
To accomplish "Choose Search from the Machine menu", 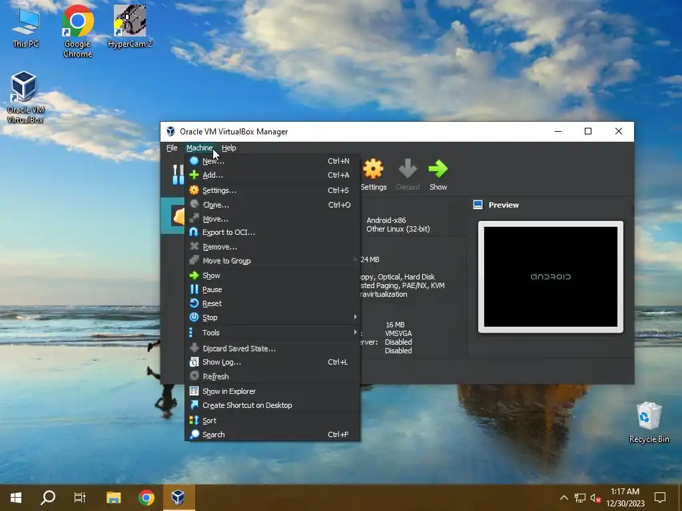I will (272, 434).
